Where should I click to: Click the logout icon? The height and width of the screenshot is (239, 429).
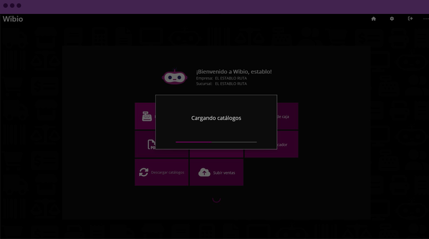(410, 19)
